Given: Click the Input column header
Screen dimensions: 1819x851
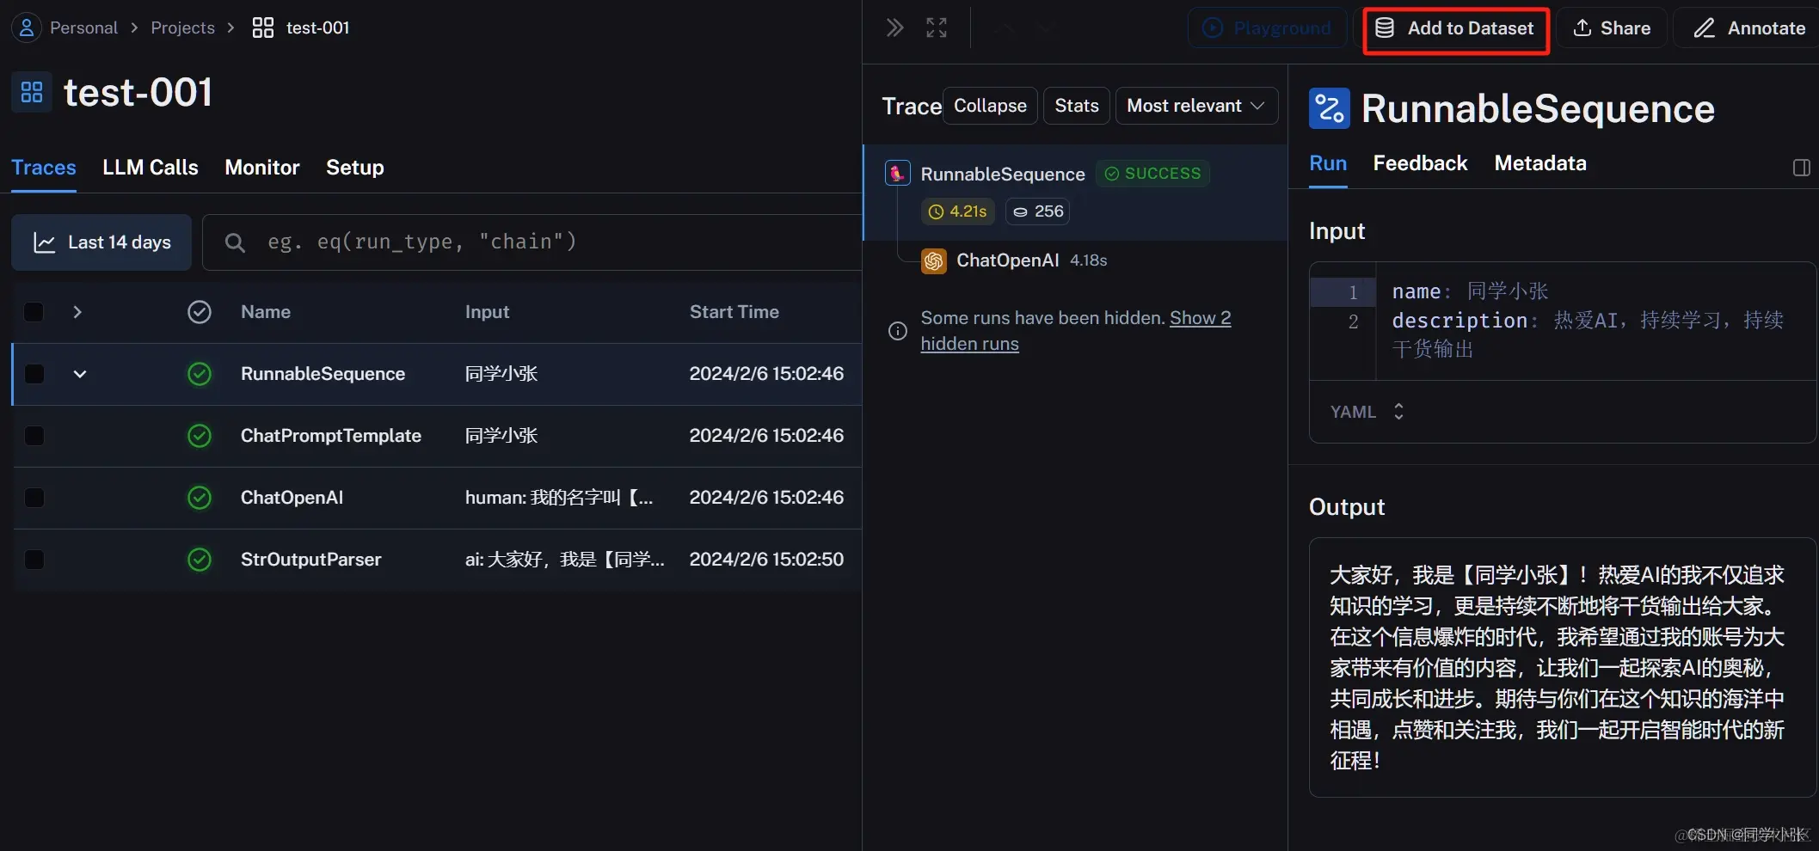Looking at the screenshot, I should point(487,312).
